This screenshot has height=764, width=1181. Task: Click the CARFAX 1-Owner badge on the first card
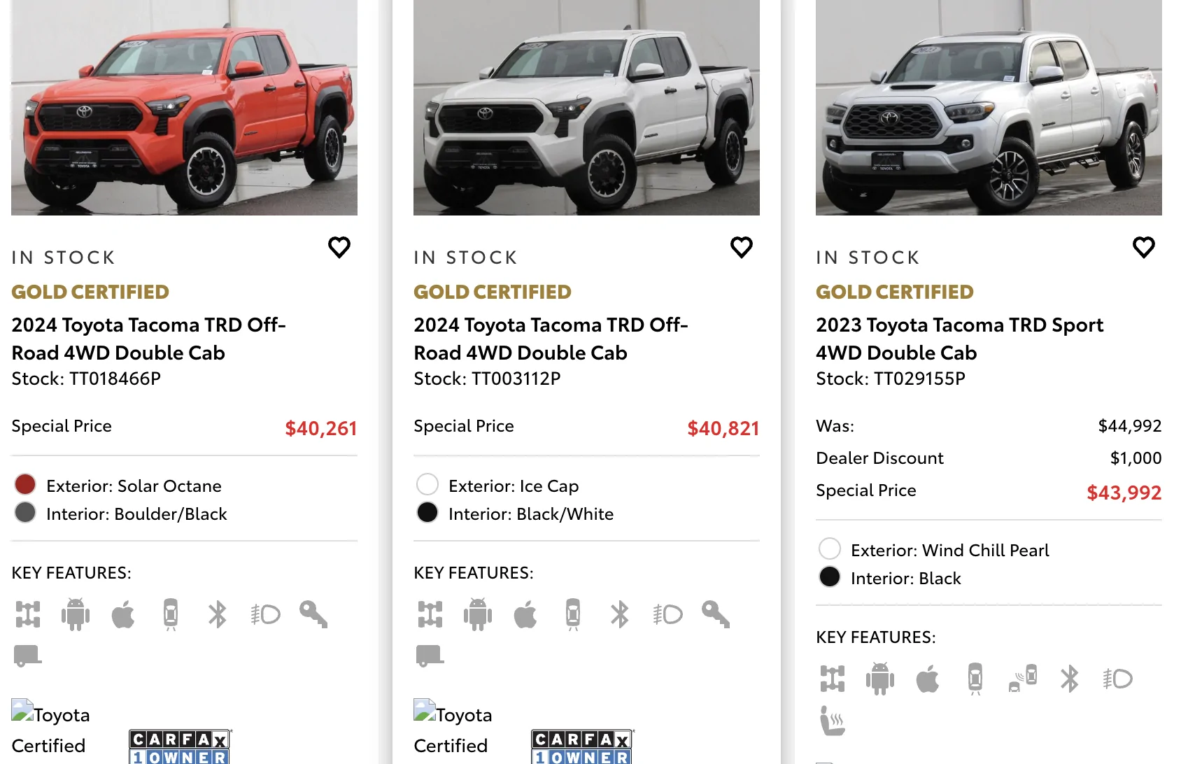coord(179,746)
